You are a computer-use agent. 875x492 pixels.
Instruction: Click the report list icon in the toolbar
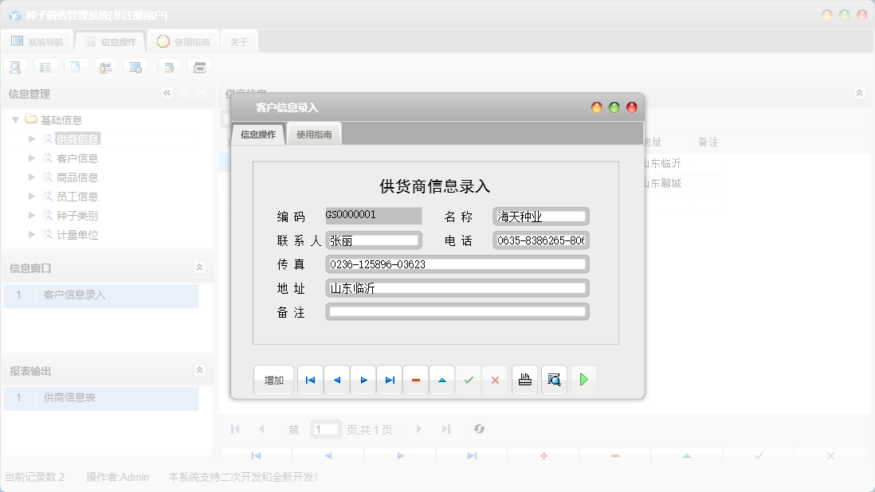click(x=45, y=67)
